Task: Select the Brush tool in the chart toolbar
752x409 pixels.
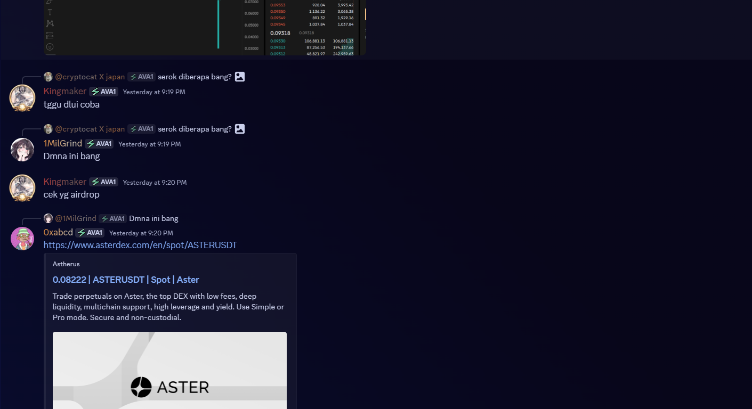Action: pyautogui.click(x=50, y=2)
